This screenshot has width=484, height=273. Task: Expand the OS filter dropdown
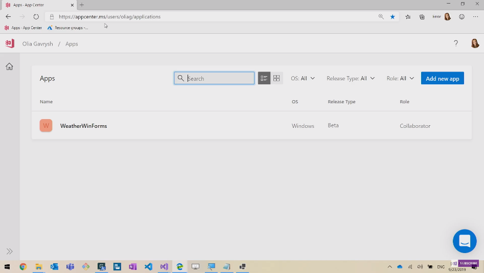pos(303,78)
